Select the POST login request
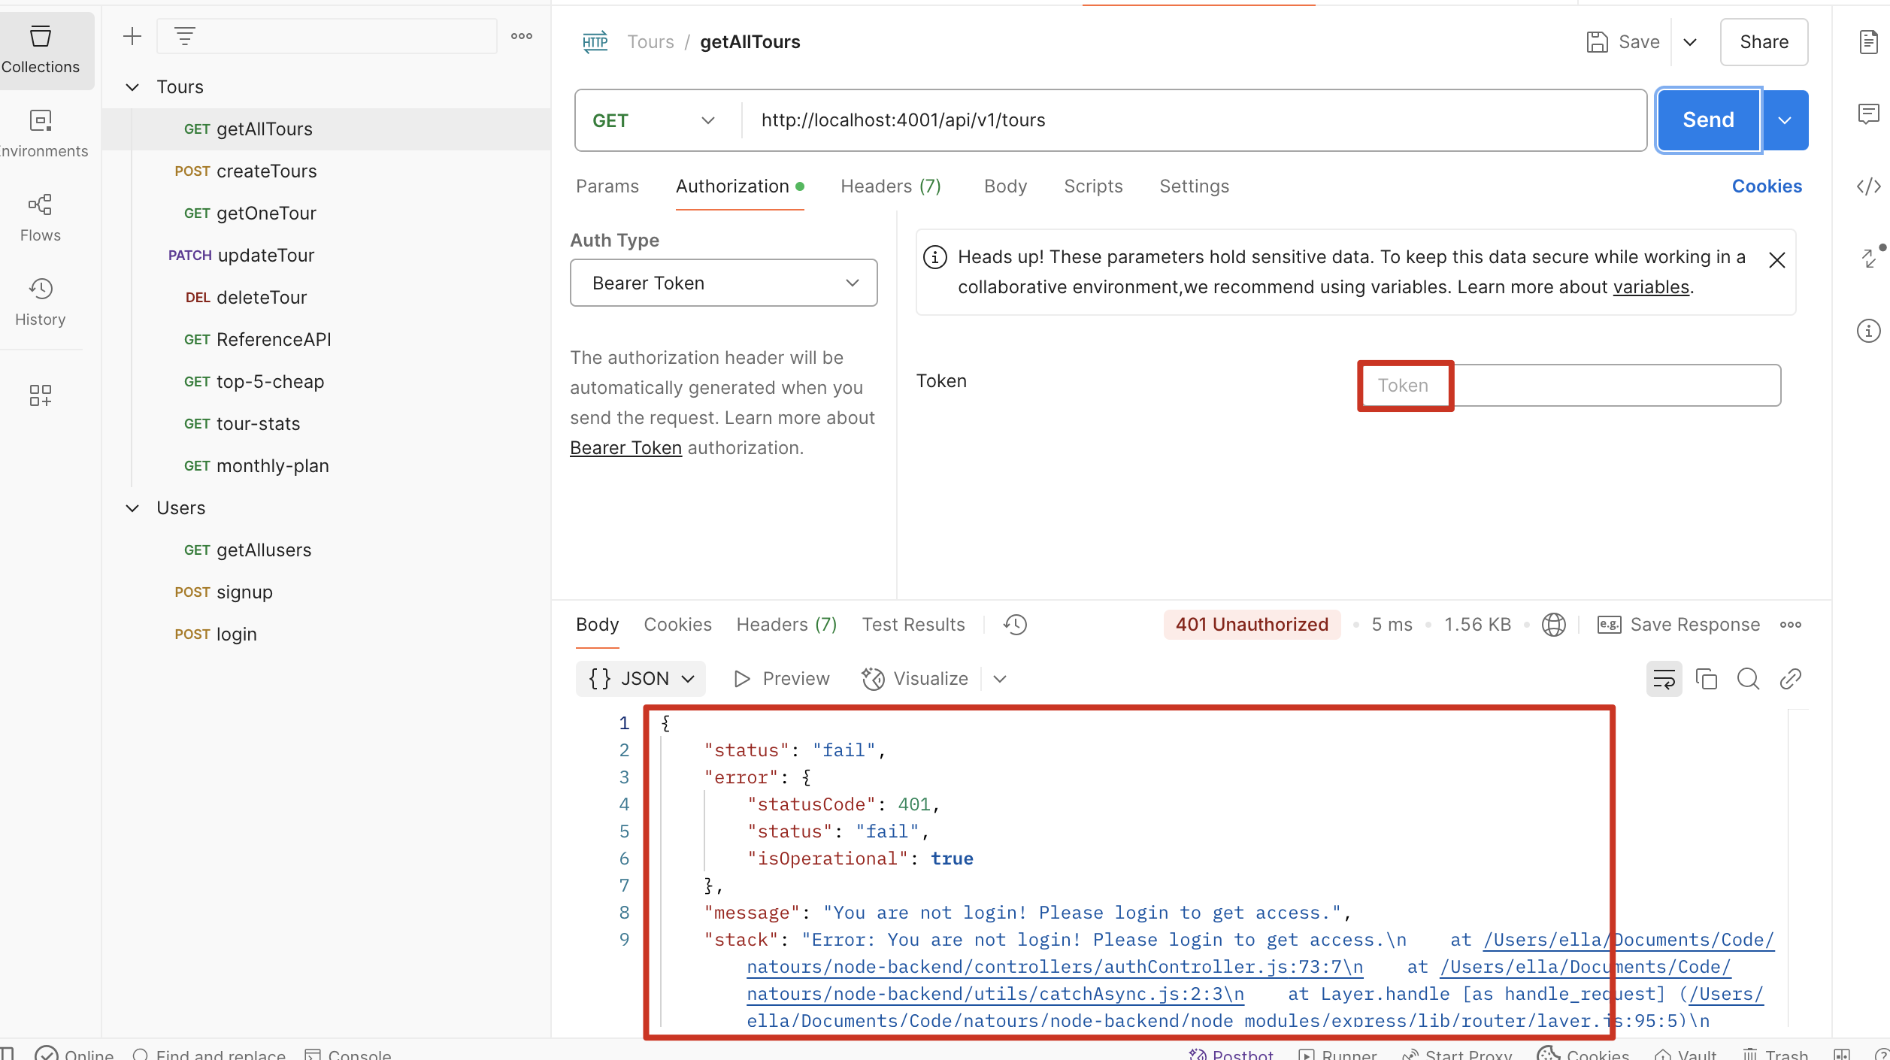Screen dimensions: 1890x1060 (236, 634)
